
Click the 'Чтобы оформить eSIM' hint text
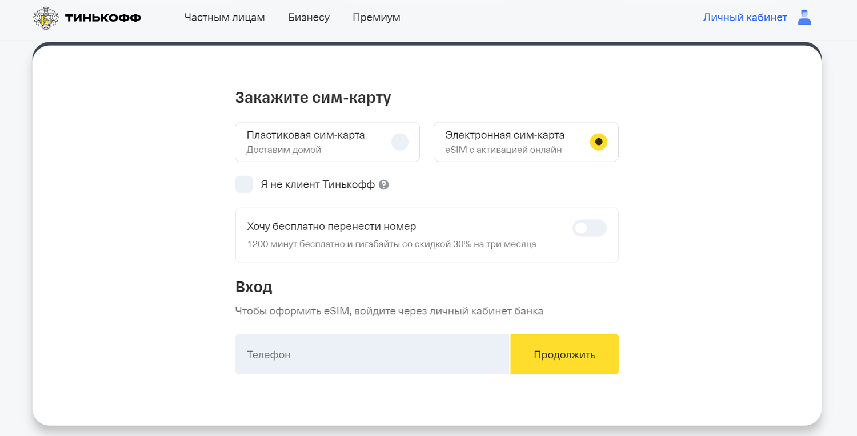pos(389,312)
